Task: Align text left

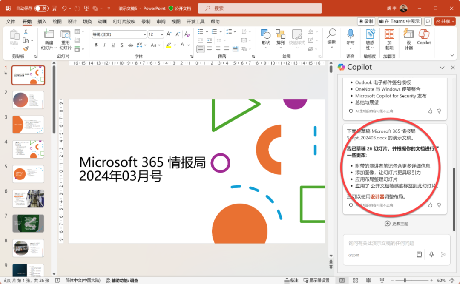Action: (x=200, y=49)
